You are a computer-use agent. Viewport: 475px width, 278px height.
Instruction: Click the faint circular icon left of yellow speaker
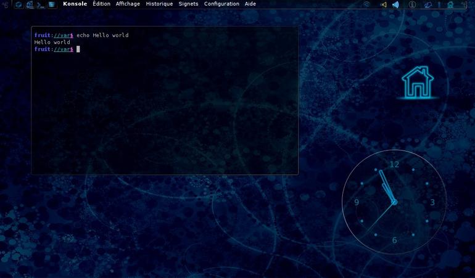(x=367, y=4)
